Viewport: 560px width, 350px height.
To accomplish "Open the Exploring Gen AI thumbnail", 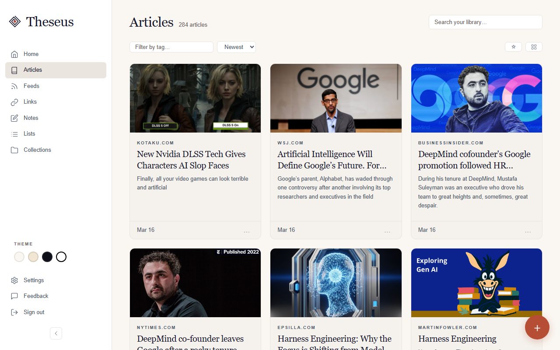I will 477,283.
